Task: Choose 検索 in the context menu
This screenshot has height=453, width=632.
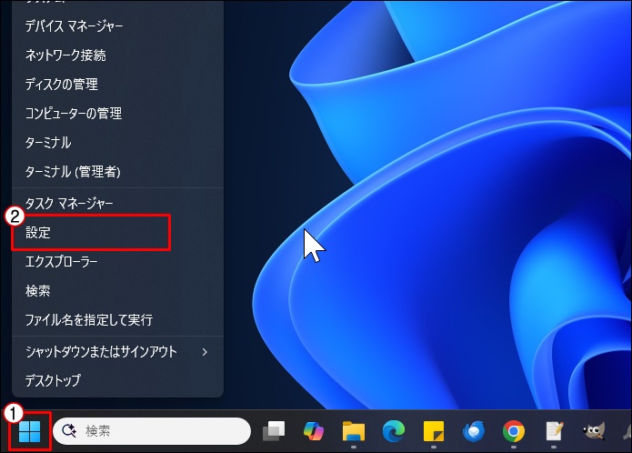Action: (117, 290)
